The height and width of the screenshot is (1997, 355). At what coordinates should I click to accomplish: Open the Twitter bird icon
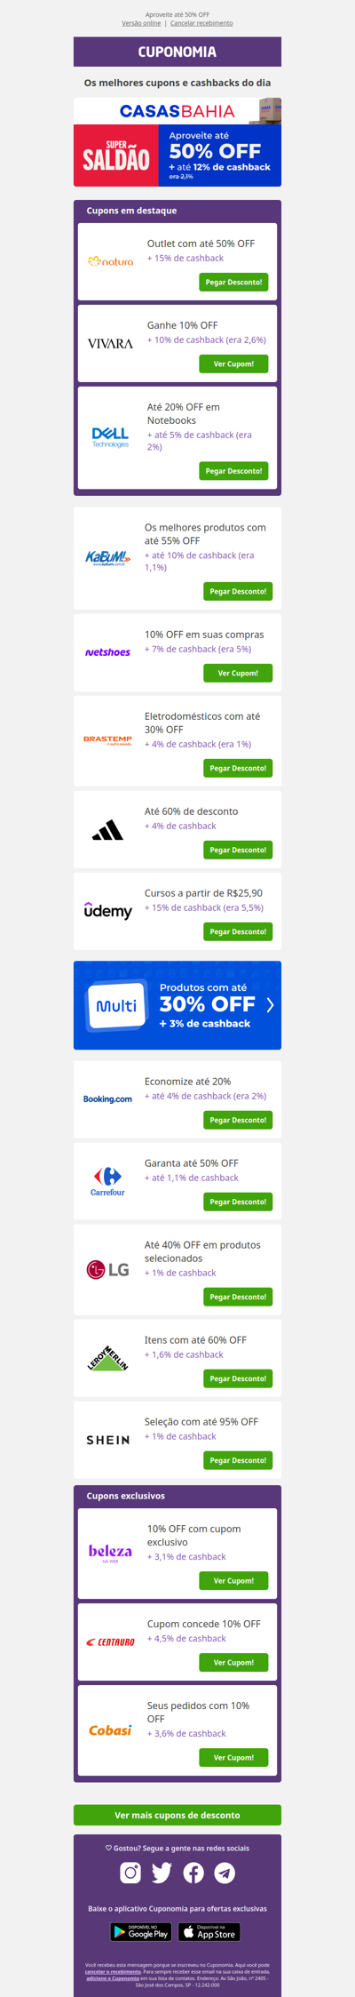point(162,1873)
